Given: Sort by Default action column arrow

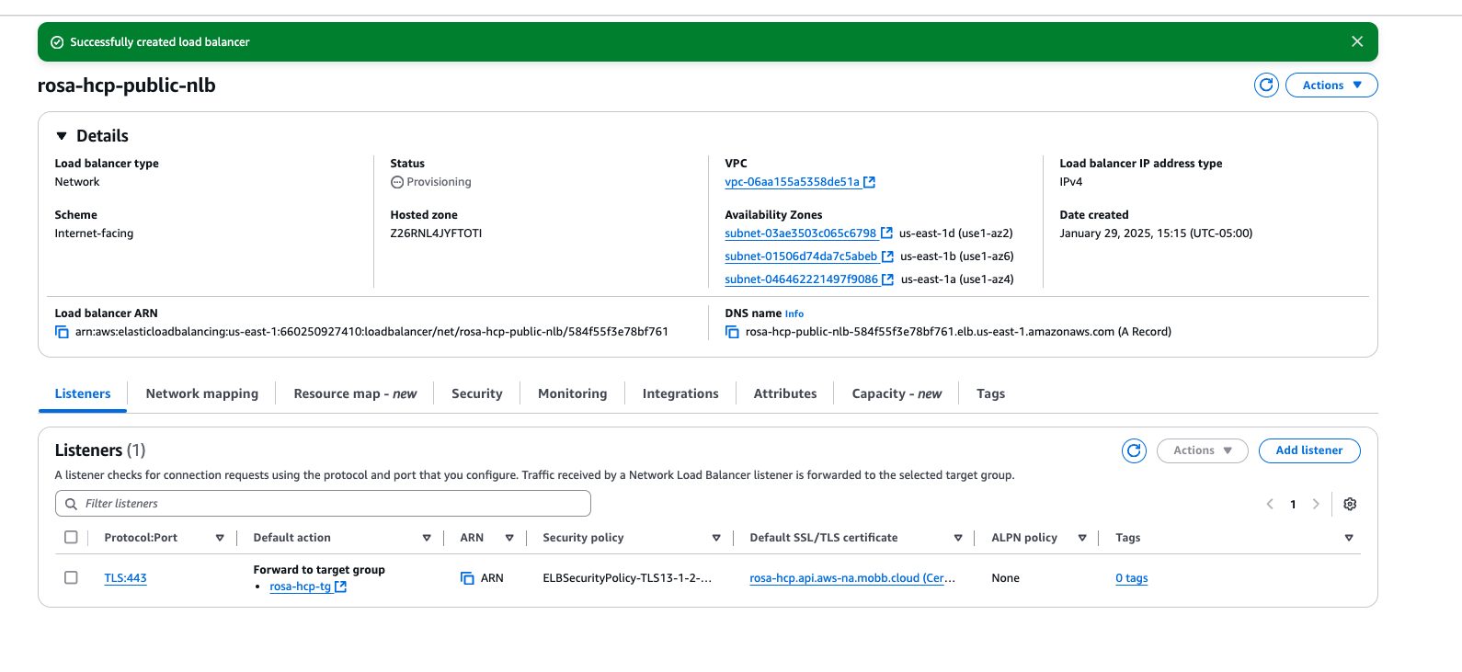Looking at the screenshot, I should point(427,538).
